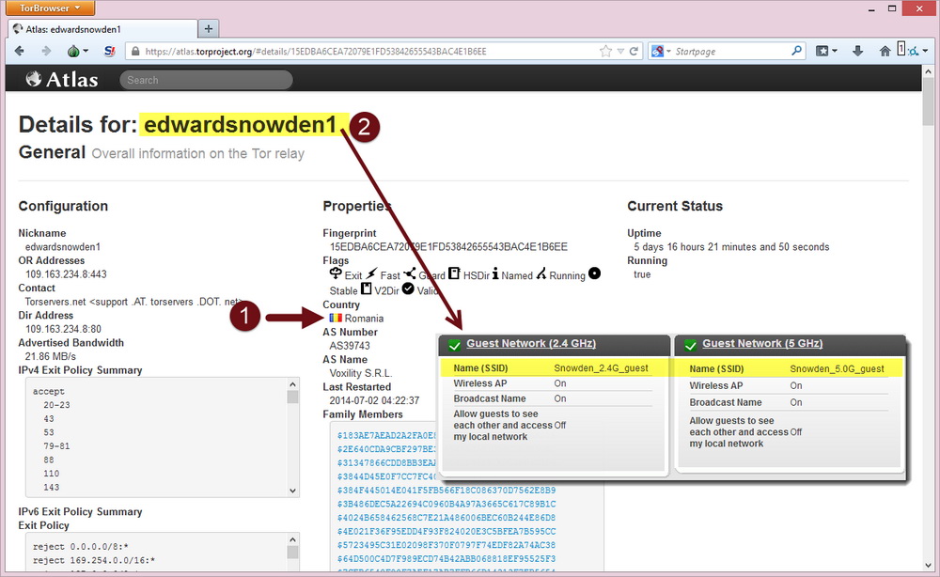Open the TorBrowser application menu
940x577 pixels.
click(50, 8)
